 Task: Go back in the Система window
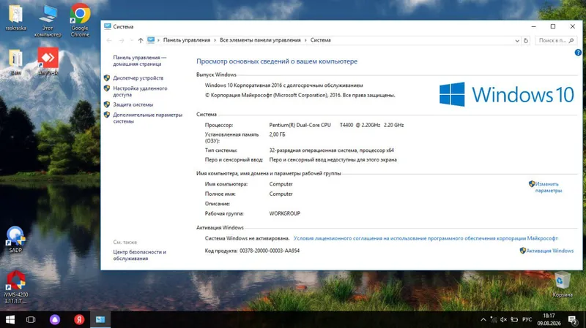[x=109, y=40]
